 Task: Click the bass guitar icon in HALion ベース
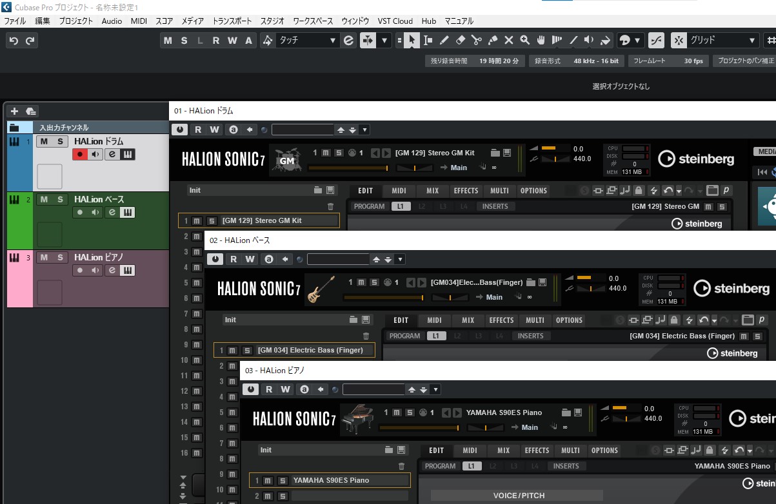tap(322, 289)
